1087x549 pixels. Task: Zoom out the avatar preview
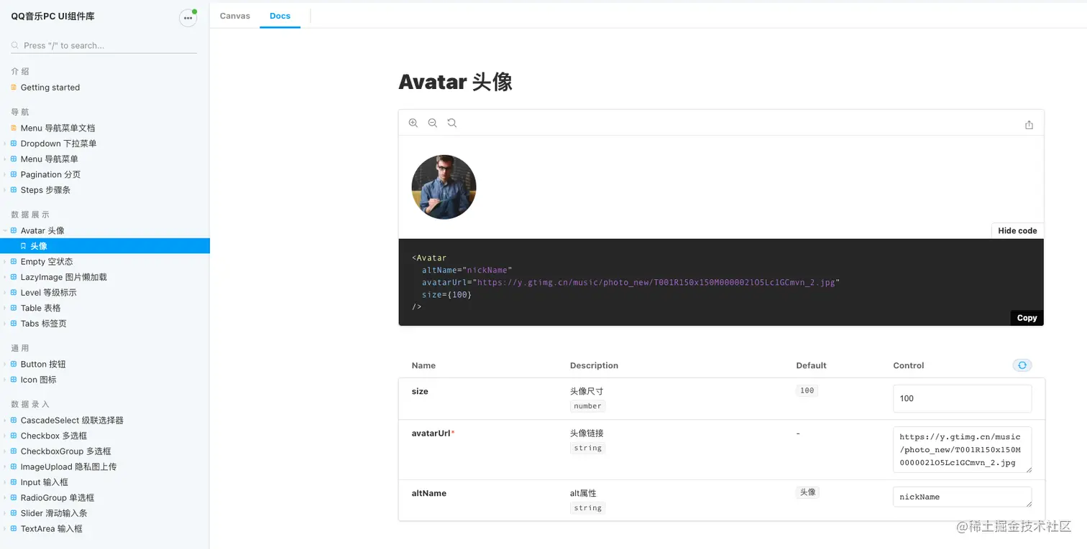tap(433, 123)
